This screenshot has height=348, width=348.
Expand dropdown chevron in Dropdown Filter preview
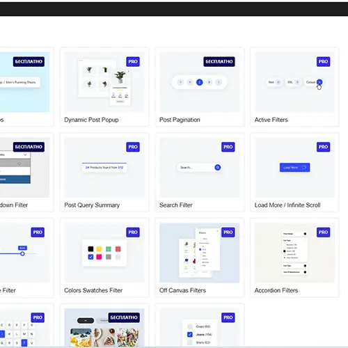[x=25, y=155]
